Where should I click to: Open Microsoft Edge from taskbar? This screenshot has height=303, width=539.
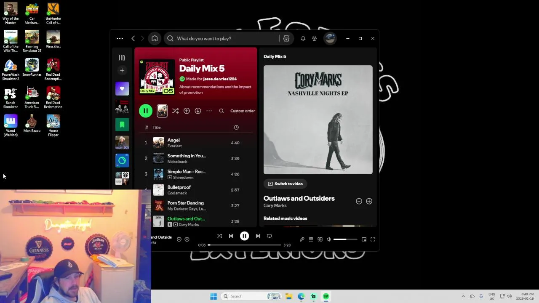tap(301, 296)
